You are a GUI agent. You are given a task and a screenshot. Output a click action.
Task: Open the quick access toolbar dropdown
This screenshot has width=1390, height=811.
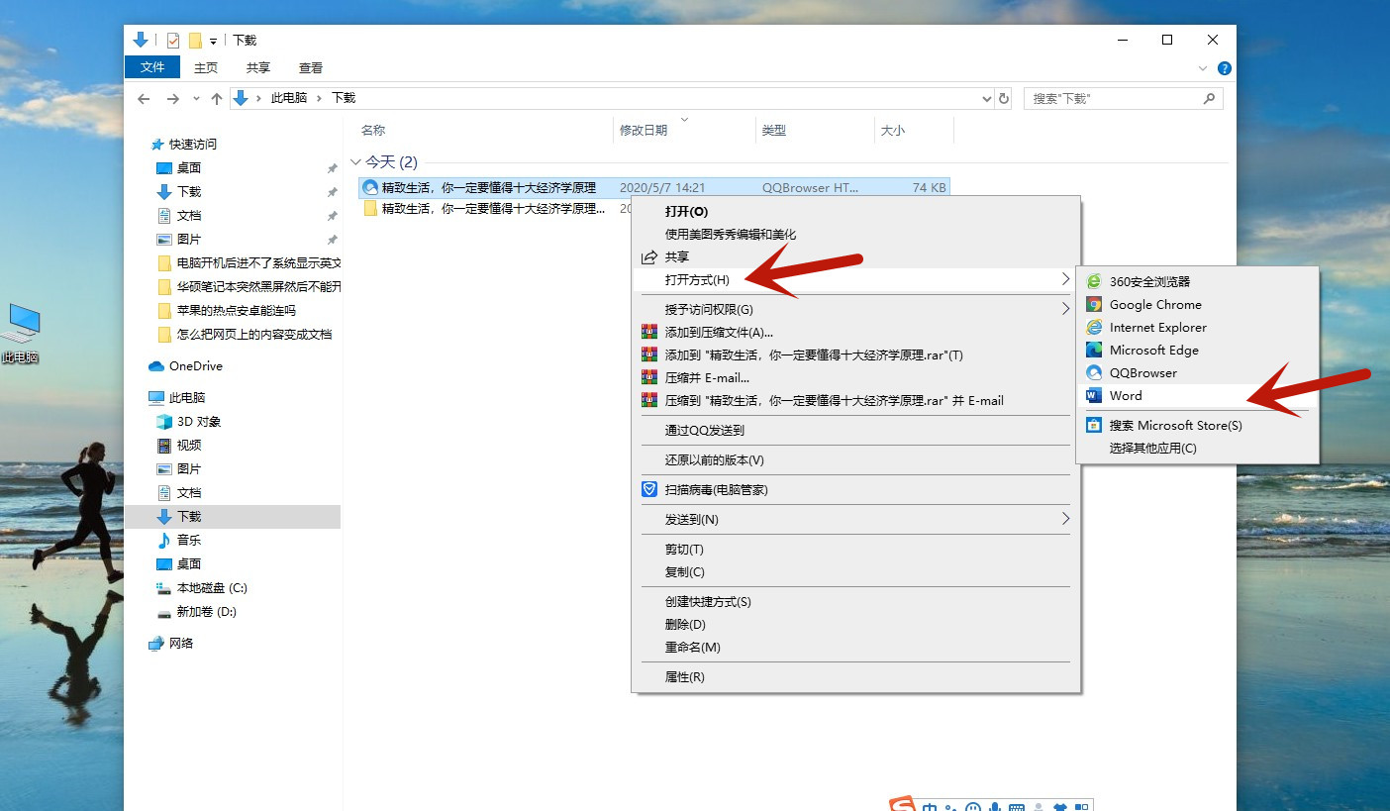click(213, 41)
